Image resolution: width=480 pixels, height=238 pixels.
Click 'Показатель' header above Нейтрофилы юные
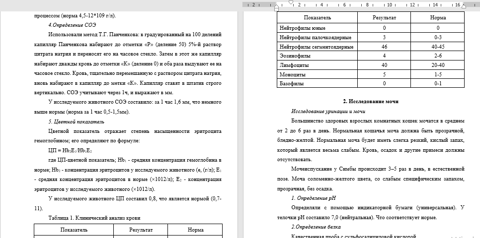(x=317, y=18)
